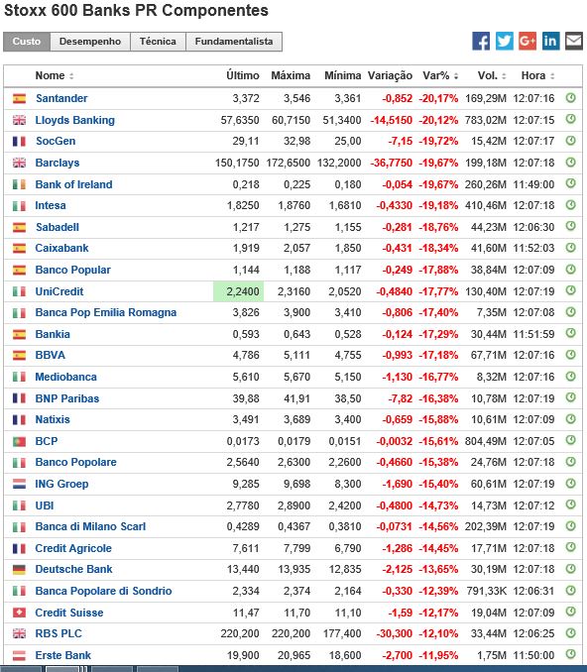Open the Credit Agricole link

[x=73, y=548]
